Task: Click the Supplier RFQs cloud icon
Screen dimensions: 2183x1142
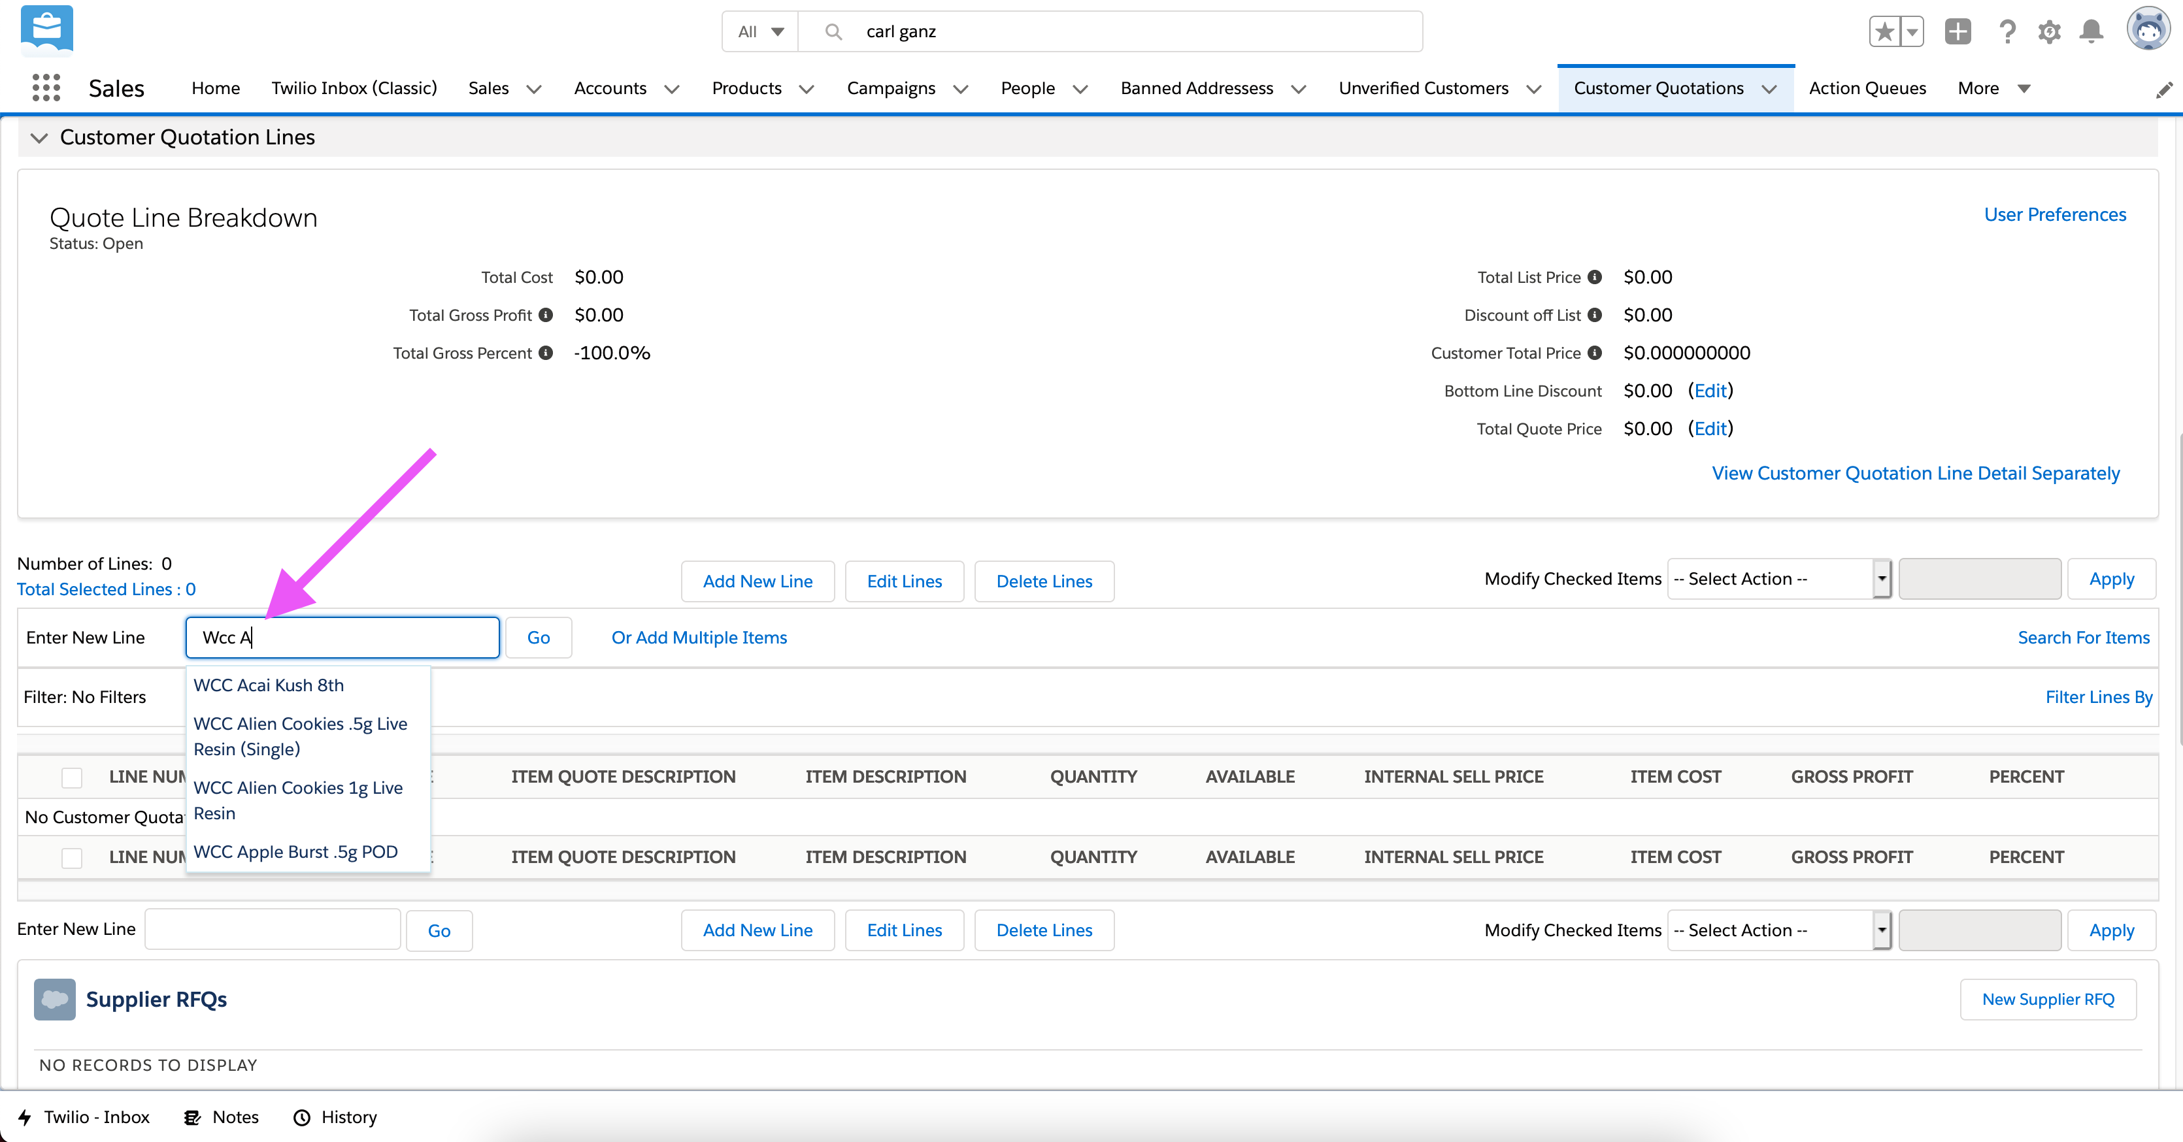Action: coord(55,1000)
